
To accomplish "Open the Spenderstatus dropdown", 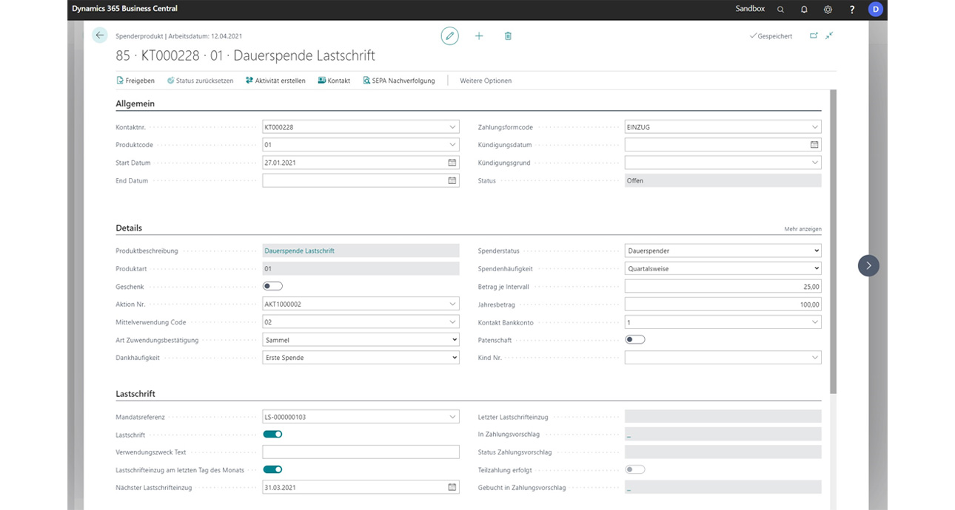I will [815, 251].
